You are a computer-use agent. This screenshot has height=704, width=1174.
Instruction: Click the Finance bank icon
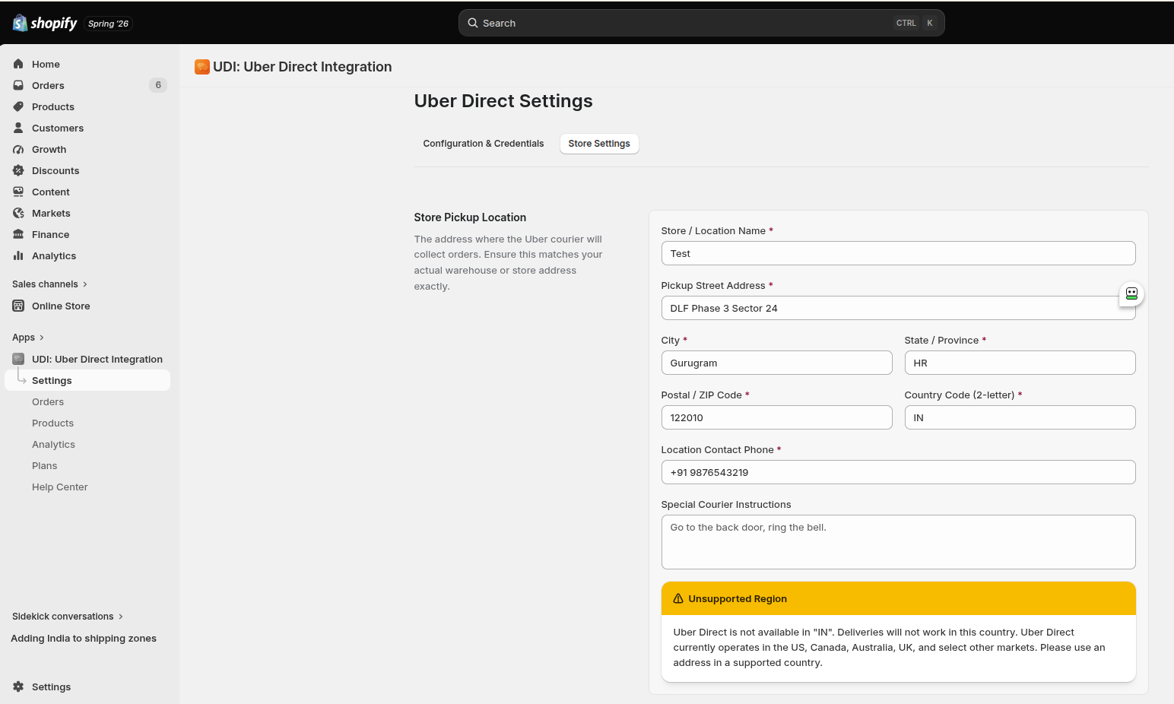(18, 234)
